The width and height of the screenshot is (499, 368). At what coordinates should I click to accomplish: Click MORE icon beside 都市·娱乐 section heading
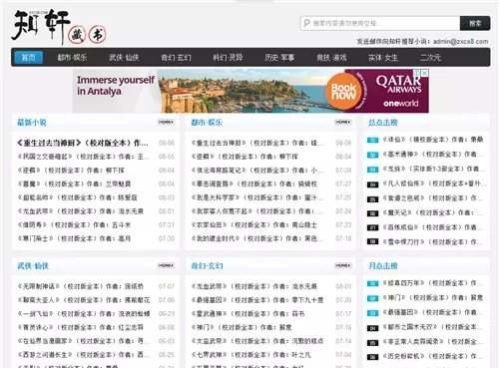[x=343, y=122]
